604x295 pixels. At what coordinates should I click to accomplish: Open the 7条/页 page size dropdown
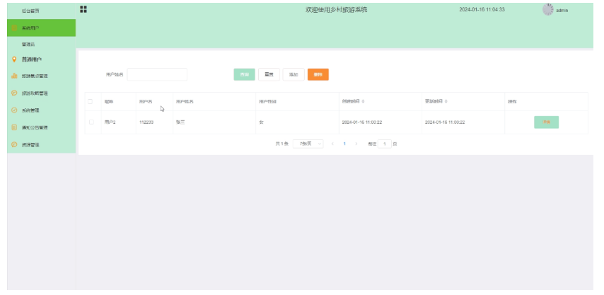[308, 144]
